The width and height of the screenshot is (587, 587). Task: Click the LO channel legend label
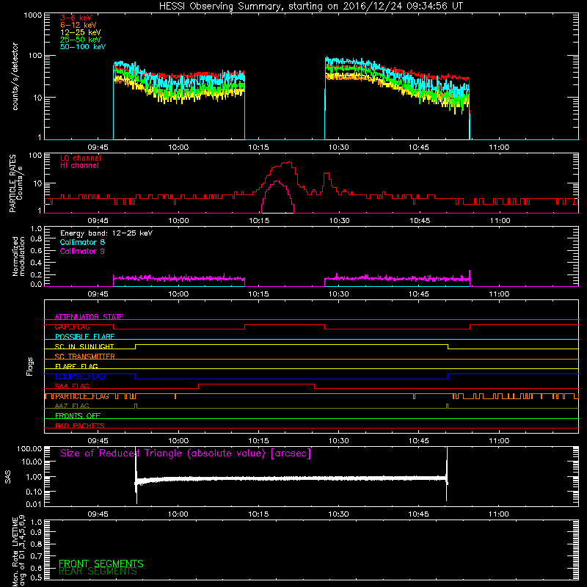click(x=81, y=158)
